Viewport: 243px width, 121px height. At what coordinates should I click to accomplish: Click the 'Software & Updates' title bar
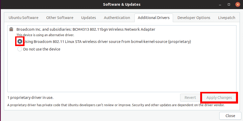coord(122,4)
